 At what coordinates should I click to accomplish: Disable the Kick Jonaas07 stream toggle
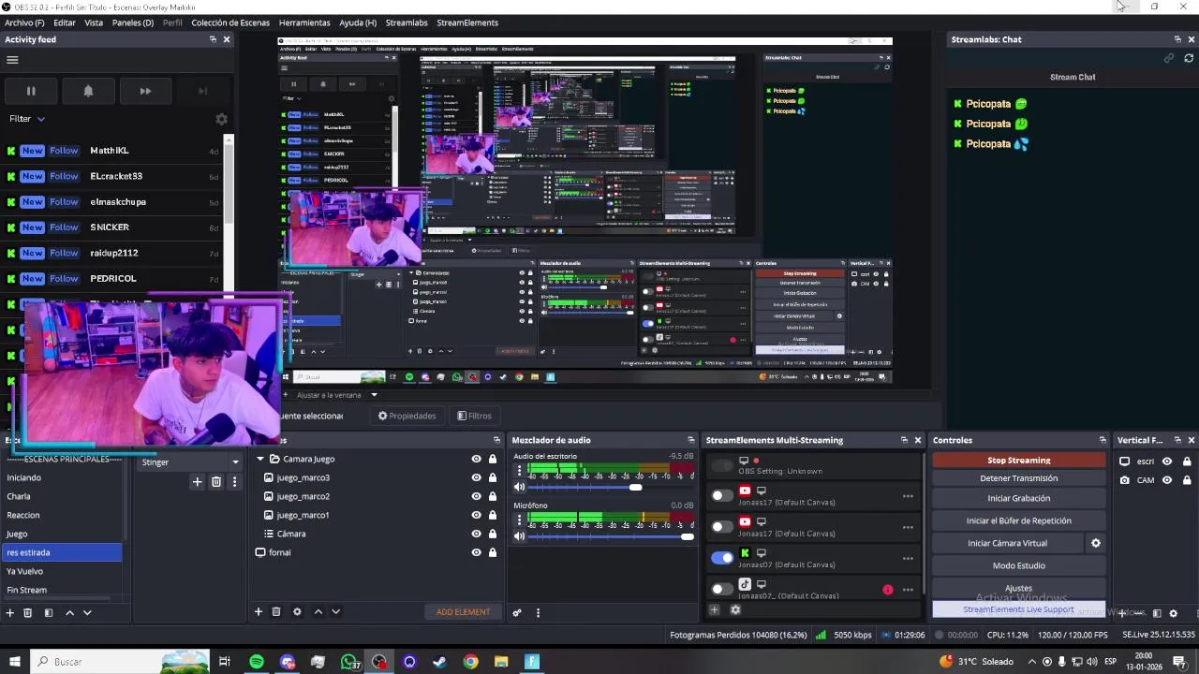[721, 558]
